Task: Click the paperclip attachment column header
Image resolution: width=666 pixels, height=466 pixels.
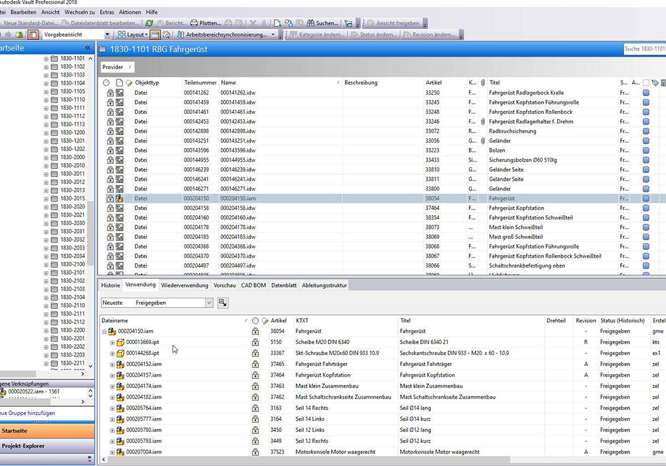Action: (482, 83)
